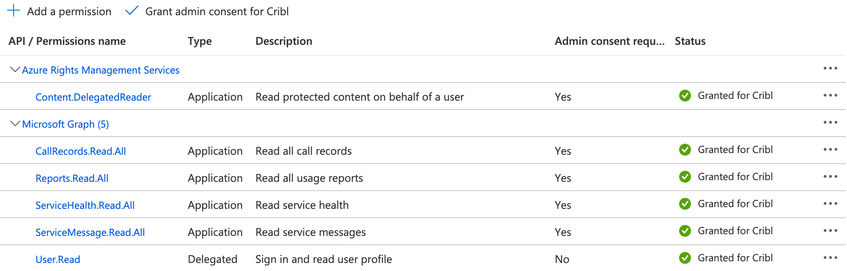Viewport: 847px width, 271px height.
Task: Click the green status icon for CallRecords.Read.All
Action: coord(685,150)
